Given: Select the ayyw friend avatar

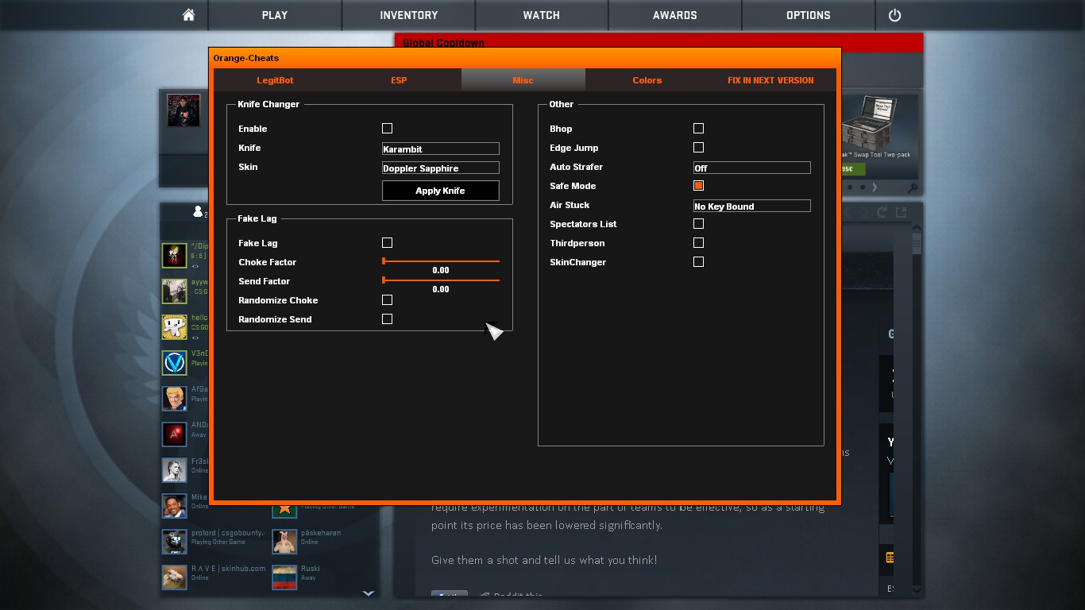Looking at the screenshot, I should pos(175,291).
